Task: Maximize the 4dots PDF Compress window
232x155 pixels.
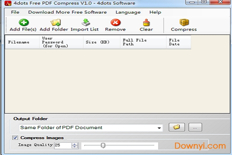Action: pos(204,2)
